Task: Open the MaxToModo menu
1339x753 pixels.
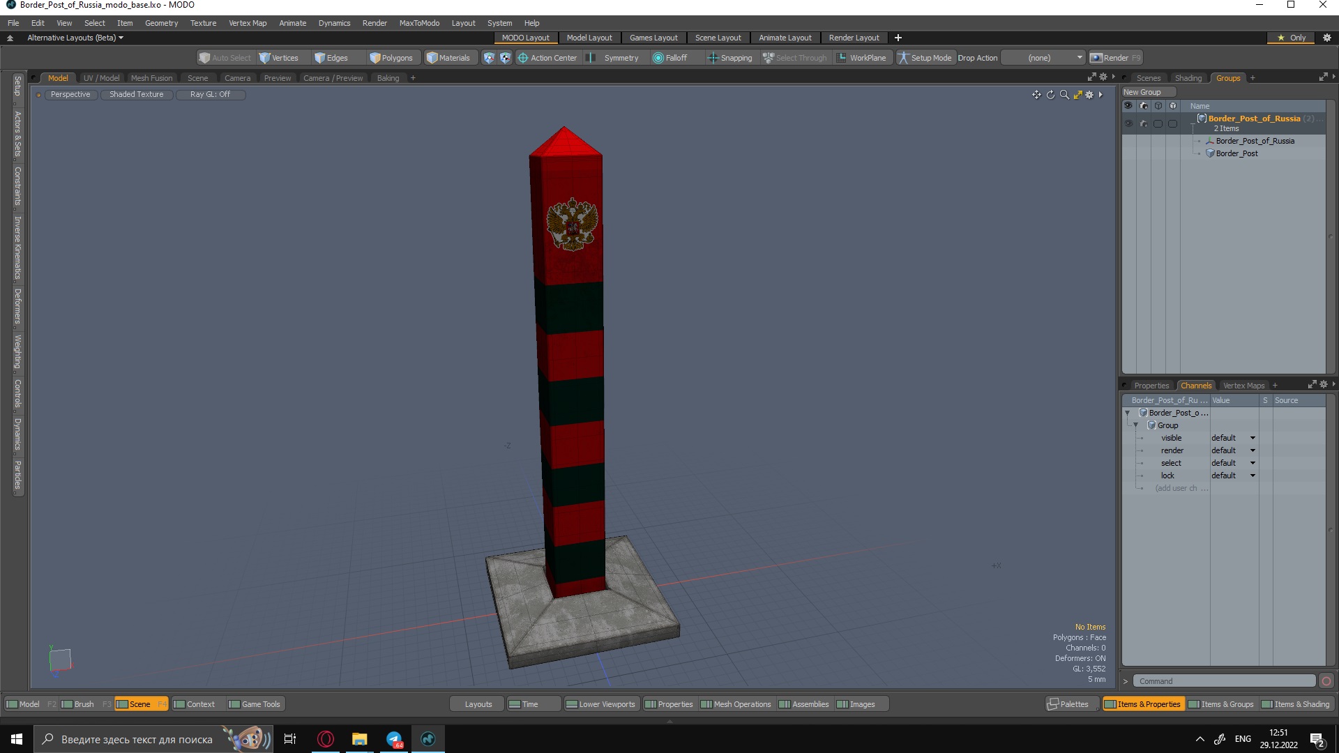Action: (419, 23)
